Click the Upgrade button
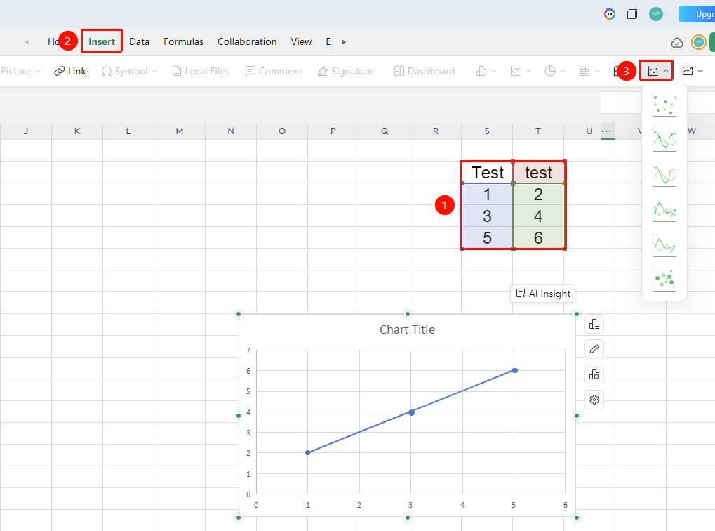This screenshot has height=531, width=715. tap(697, 14)
